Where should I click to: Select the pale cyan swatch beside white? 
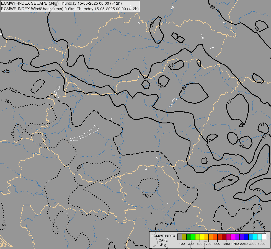coord(259,237)
